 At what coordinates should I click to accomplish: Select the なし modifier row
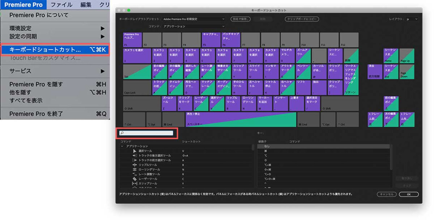click(x=324, y=146)
